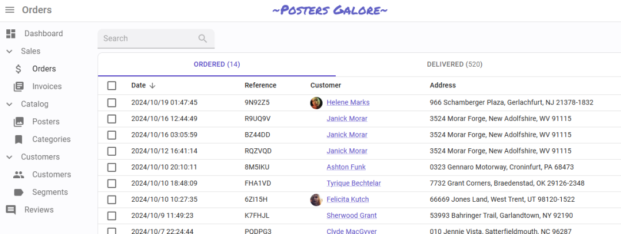Switch to the Delivered tab

click(454, 64)
